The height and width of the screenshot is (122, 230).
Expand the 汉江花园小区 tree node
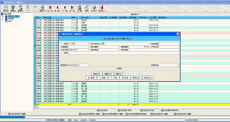pos(2,17)
